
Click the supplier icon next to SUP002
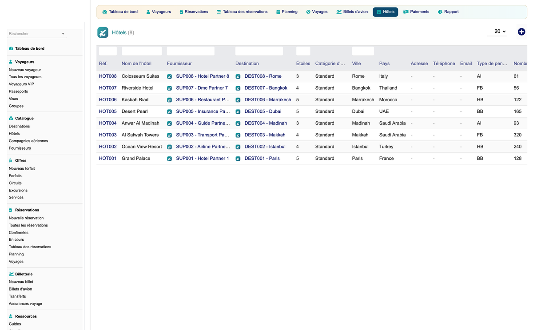point(169,147)
